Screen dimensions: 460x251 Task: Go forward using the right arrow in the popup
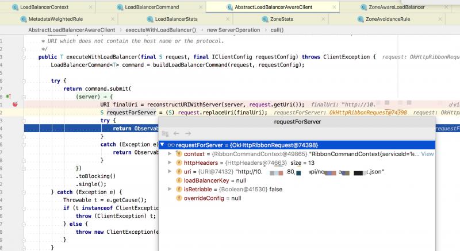[x=188, y=134]
